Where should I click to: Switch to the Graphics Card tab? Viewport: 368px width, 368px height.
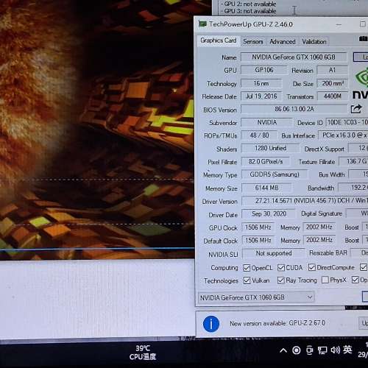pos(219,40)
